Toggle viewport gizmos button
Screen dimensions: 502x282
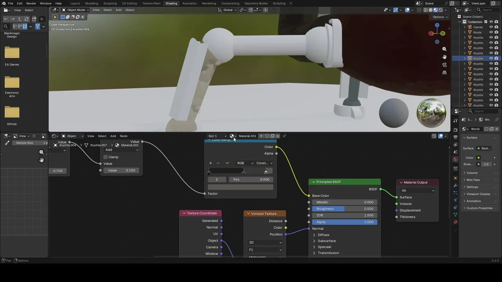(x=395, y=10)
